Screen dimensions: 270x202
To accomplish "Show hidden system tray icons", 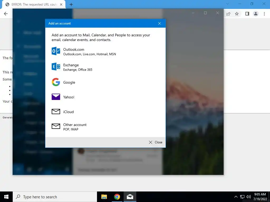I will tap(236, 197).
